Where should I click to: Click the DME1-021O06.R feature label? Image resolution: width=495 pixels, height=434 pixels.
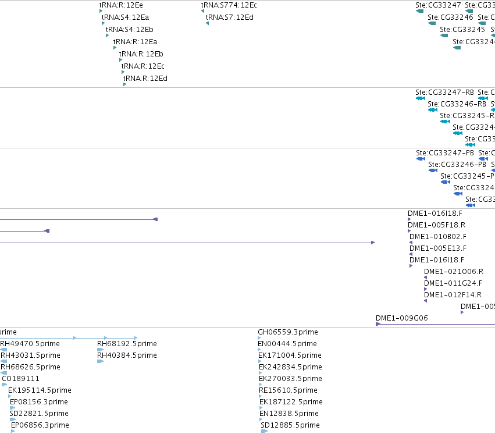[x=454, y=272]
